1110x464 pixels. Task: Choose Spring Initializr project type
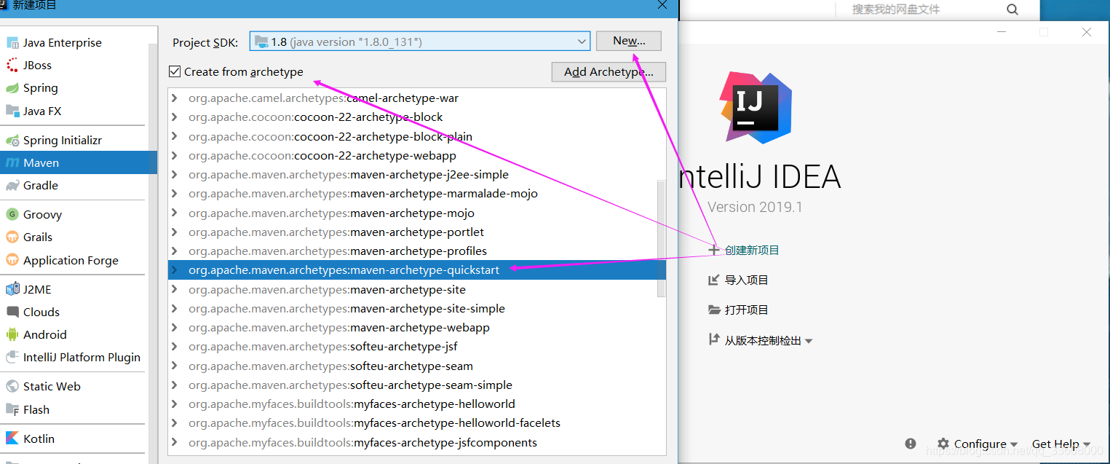[63, 140]
